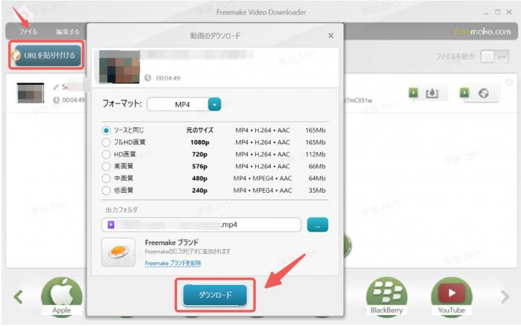The width and height of the screenshot is (521, 326).
Task: Click the globe icon on URL button
Action: click(x=16, y=55)
